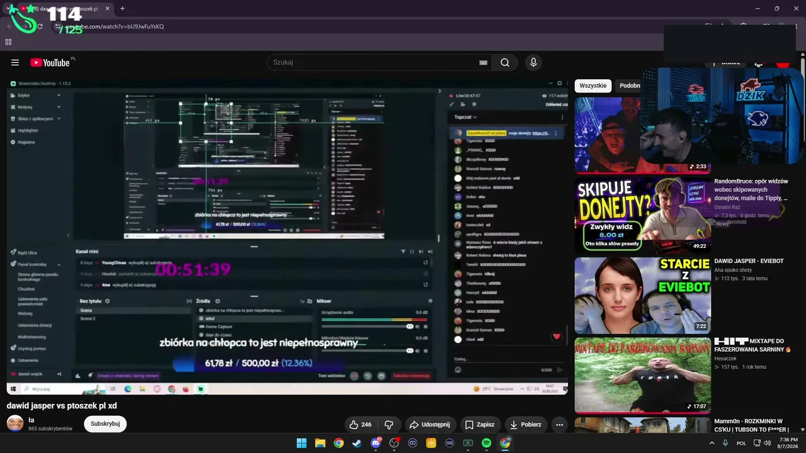This screenshot has width=806, height=453.
Task: Download the video with Pobierz
Action: (x=526, y=425)
